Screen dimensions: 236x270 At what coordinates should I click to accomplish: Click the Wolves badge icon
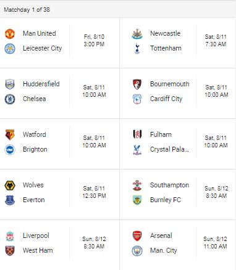tap(10, 186)
